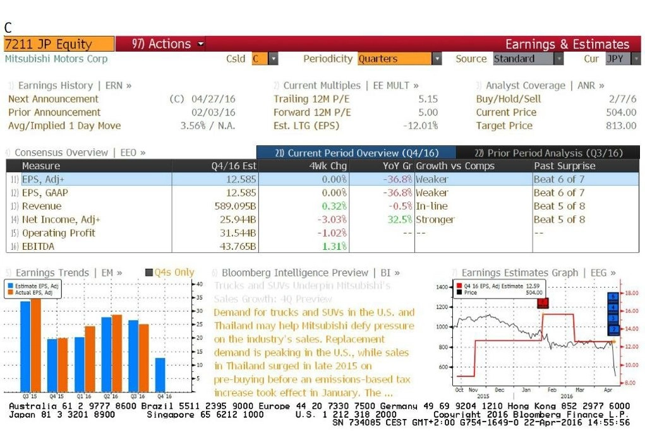Select blue marker 3 on estimates graph

(613, 319)
